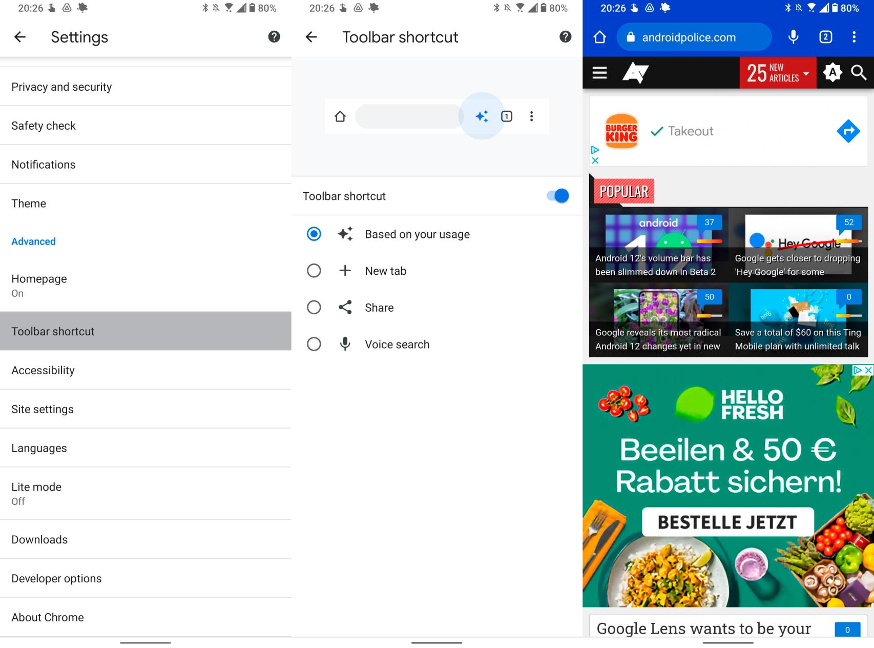874x648 pixels.
Task: Open Android 12 volume bar article thumbnail
Action: click(x=658, y=245)
